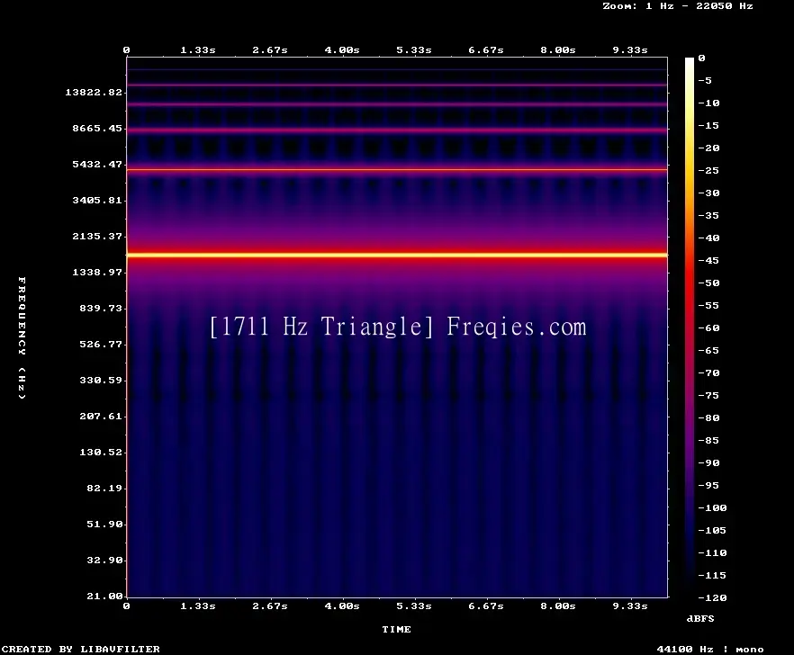Click the dBFS color scale bar

pos(690,327)
